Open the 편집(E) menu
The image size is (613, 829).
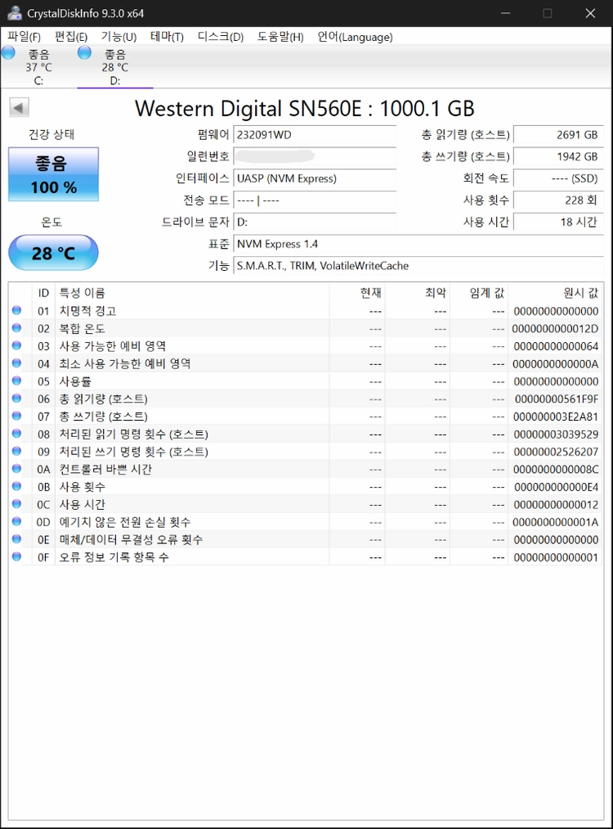click(71, 37)
